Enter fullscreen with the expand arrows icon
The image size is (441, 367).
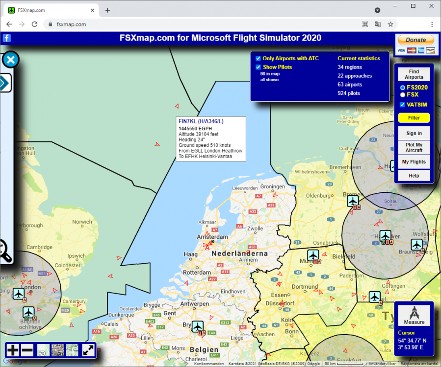pyautogui.click(x=89, y=349)
